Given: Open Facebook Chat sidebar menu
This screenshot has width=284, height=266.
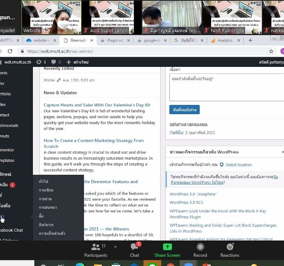Looking at the screenshot, I should (11, 230).
